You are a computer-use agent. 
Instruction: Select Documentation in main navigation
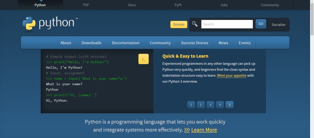coord(126,43)
